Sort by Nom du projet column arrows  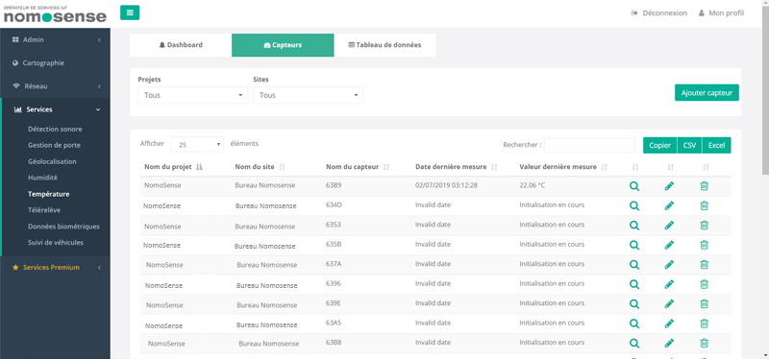(199, 167)
